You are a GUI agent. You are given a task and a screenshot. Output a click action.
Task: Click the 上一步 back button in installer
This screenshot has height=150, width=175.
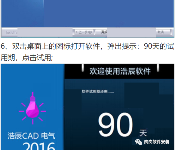coord(84,32)
